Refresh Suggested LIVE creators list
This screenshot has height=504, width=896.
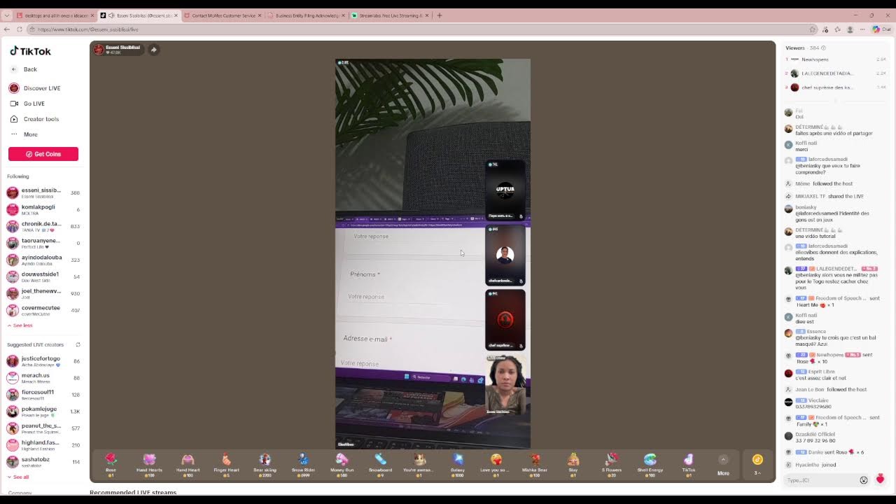(78, 344)
